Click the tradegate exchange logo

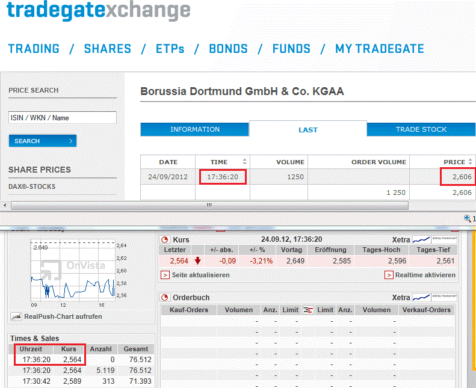(99, 11)
